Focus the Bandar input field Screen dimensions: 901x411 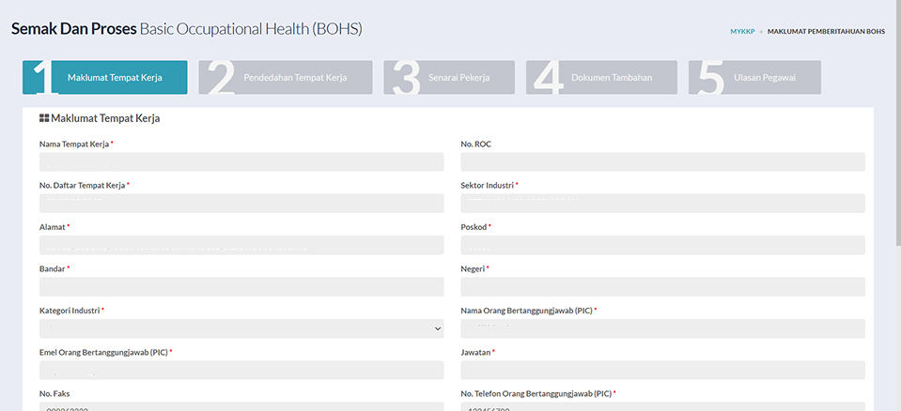pyautogui.click(x=241, y=287)
